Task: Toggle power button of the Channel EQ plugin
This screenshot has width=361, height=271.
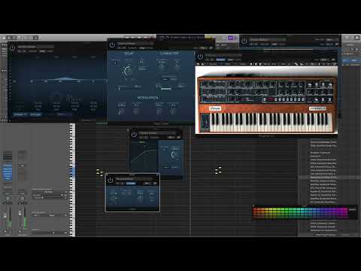Action: point(12,47)
